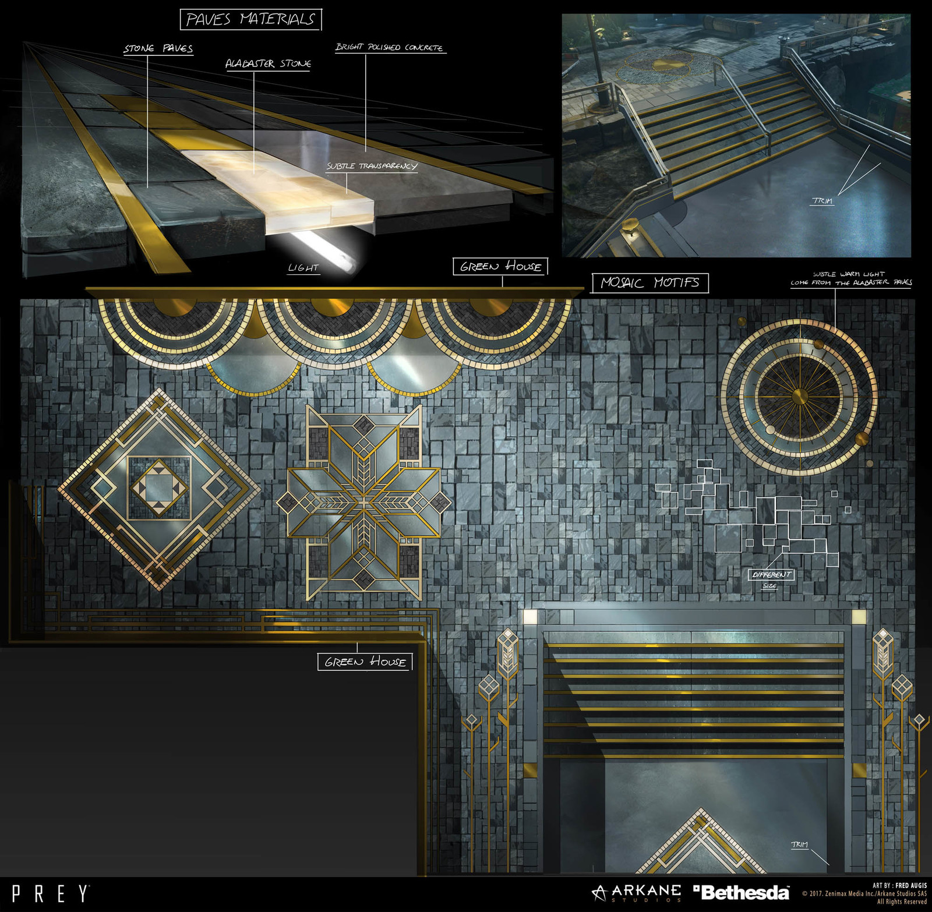Click the "SUBTLE TRANSPARENCY" annotation

click(x=372, y=167)
